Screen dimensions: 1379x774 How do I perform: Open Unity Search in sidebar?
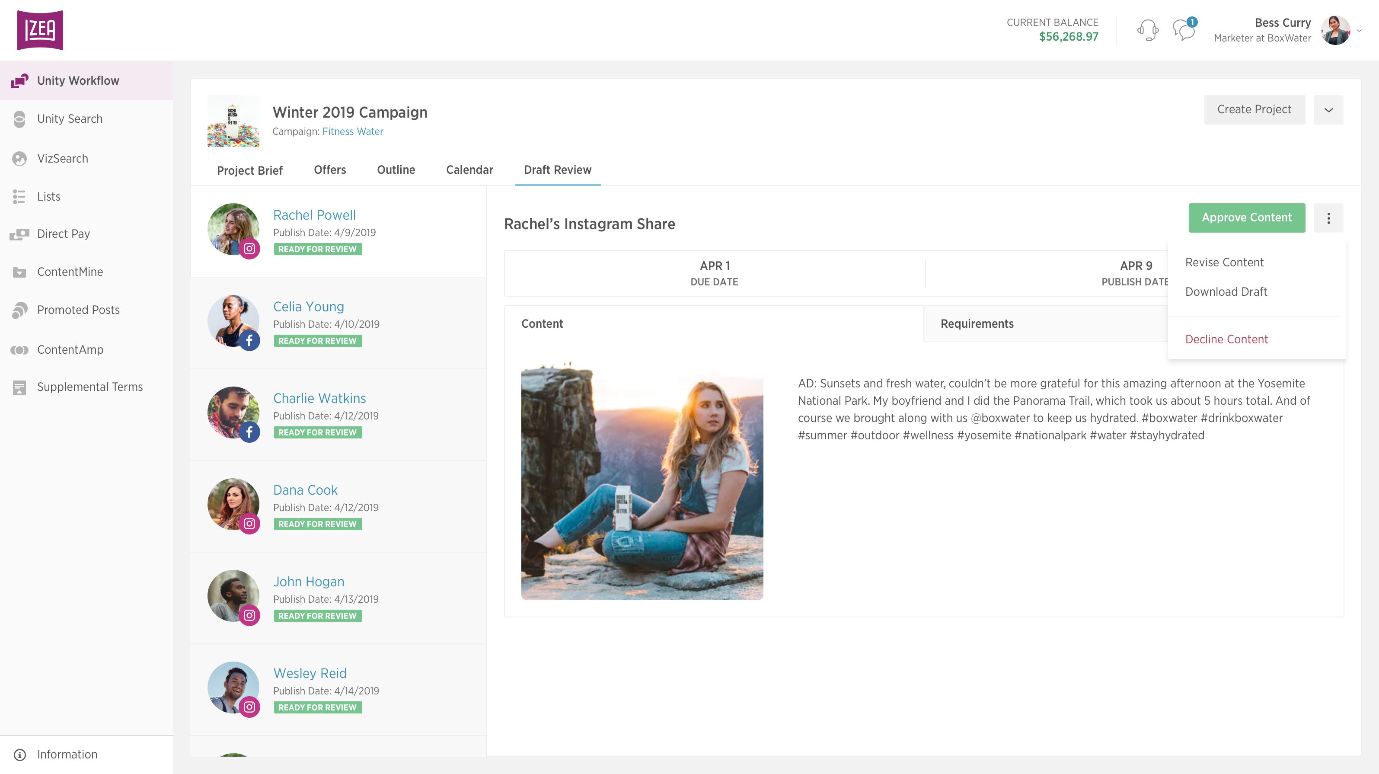point(70,119)
